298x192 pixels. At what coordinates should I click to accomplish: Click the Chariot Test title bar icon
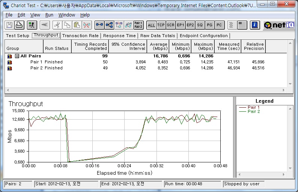(6, 6)
